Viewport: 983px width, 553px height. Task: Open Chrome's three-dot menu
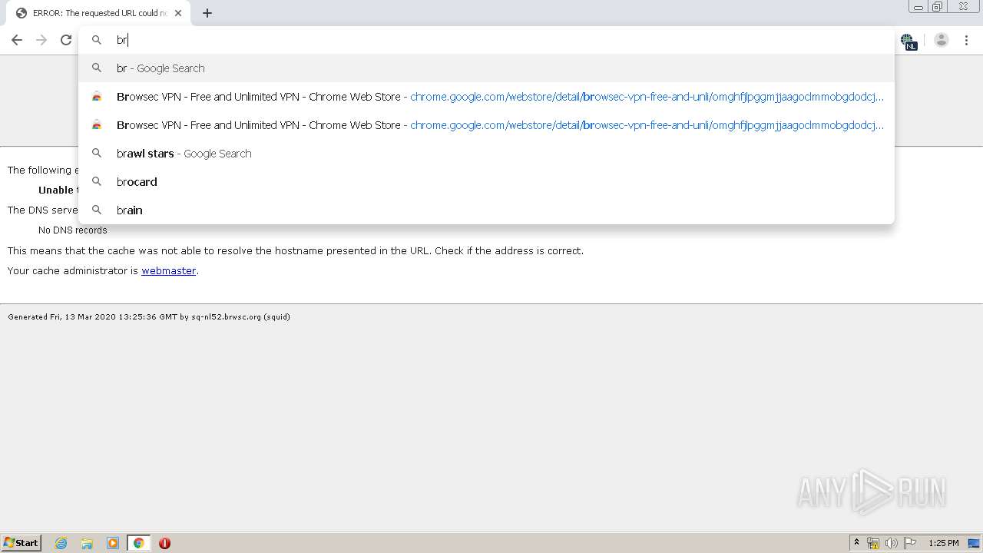pyautogui.click(x=967, y=40)
